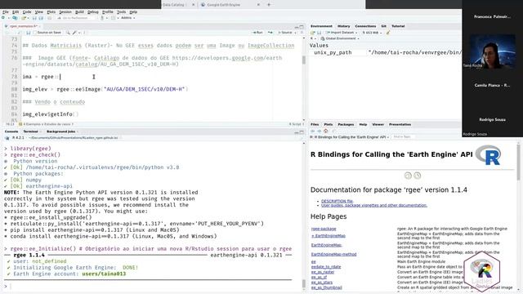Click the rgee_exemplos.R editor file tab
The image size is (523, 294).
click(23, 26)
